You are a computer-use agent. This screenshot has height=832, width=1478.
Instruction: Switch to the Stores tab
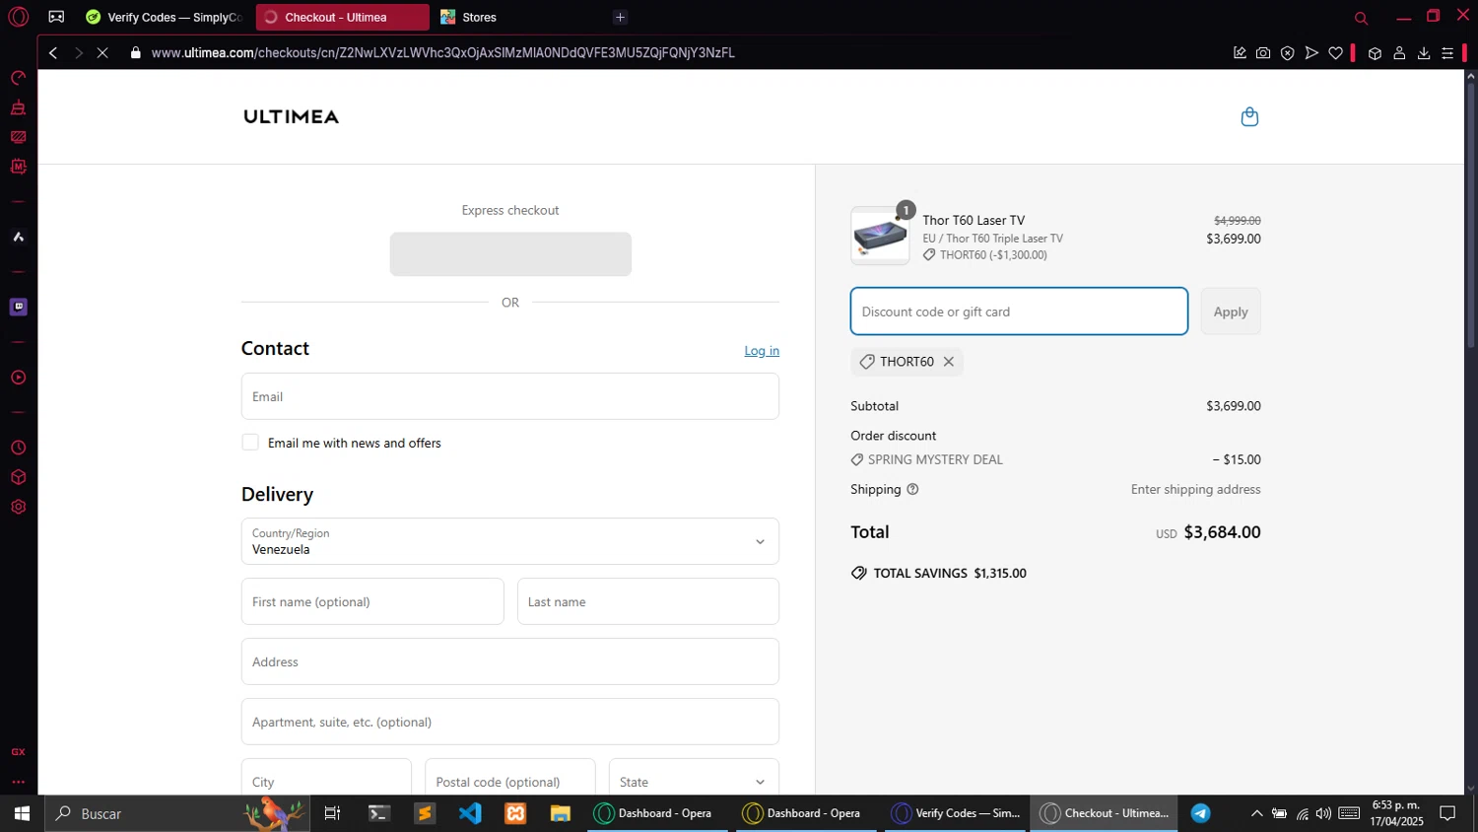pos(519,17)
